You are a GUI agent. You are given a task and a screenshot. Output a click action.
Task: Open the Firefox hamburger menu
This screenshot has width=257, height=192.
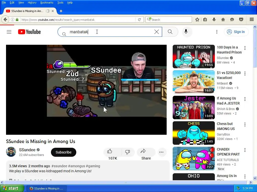point(252,19)
